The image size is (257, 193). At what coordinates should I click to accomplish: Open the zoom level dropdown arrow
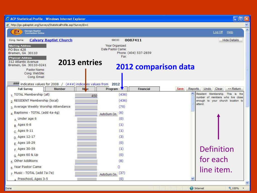(x=243, y=188)
